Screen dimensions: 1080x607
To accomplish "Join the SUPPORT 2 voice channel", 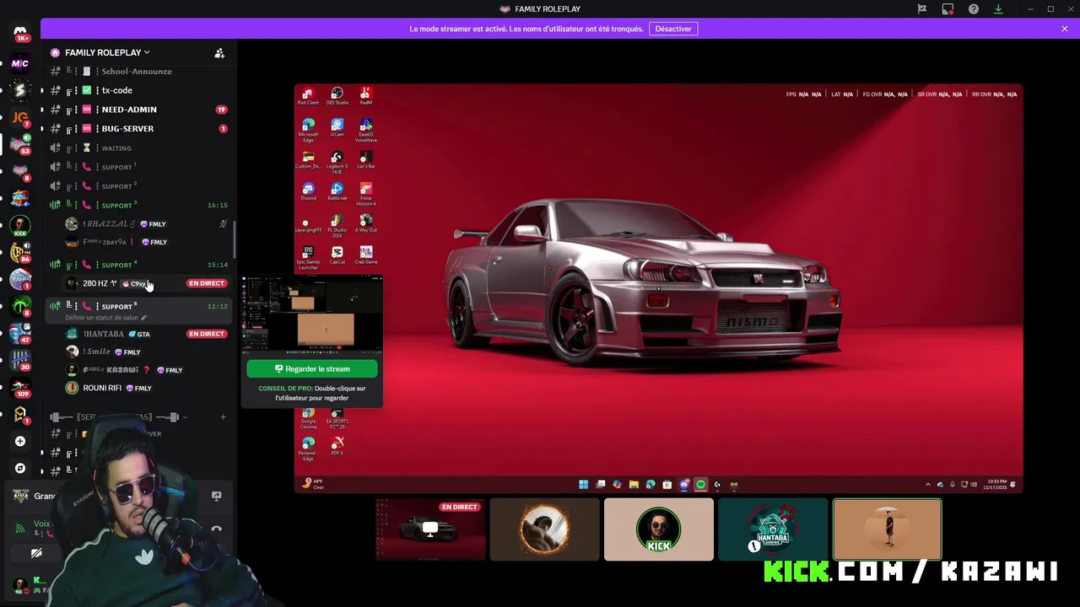I will click(139, 186).
